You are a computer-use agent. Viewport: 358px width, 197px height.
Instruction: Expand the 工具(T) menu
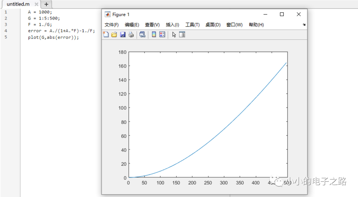pos(192,25)
